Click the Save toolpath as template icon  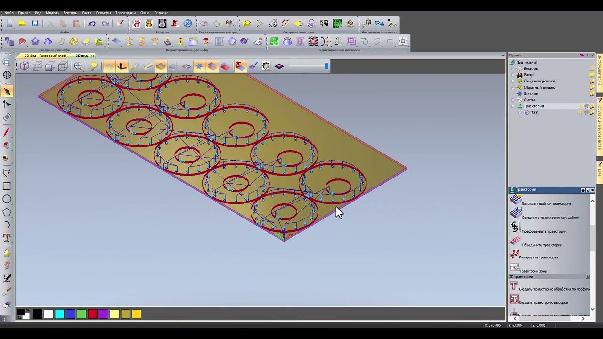(x=515, y=213)
